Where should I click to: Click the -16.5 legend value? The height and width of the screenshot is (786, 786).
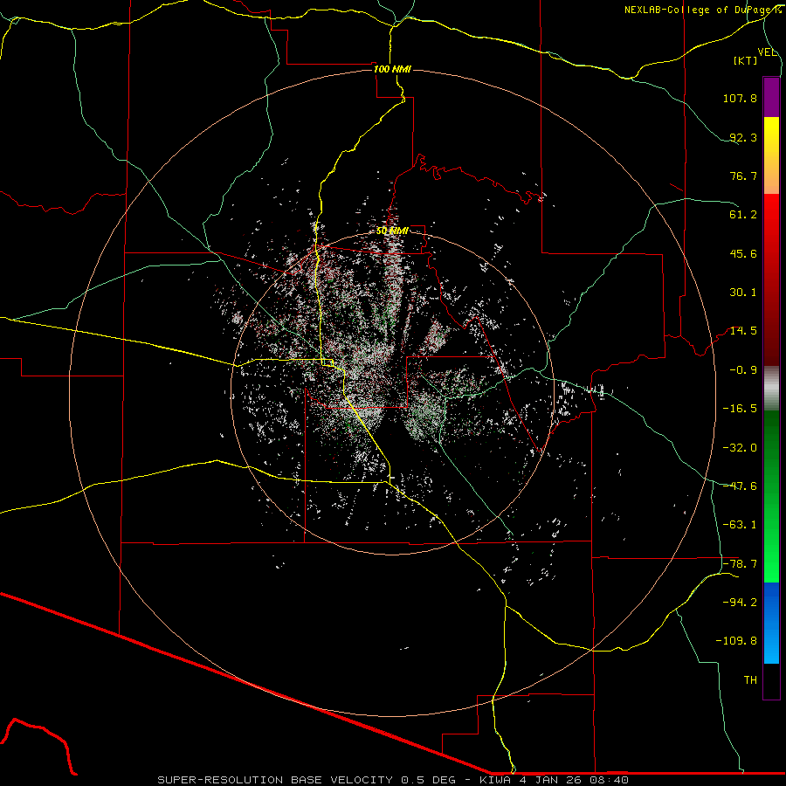coord(740,409)
